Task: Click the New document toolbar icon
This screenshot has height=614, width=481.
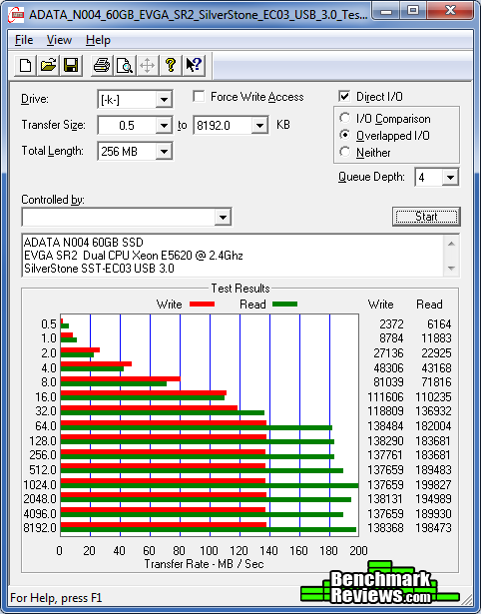Action: point(25,65)
